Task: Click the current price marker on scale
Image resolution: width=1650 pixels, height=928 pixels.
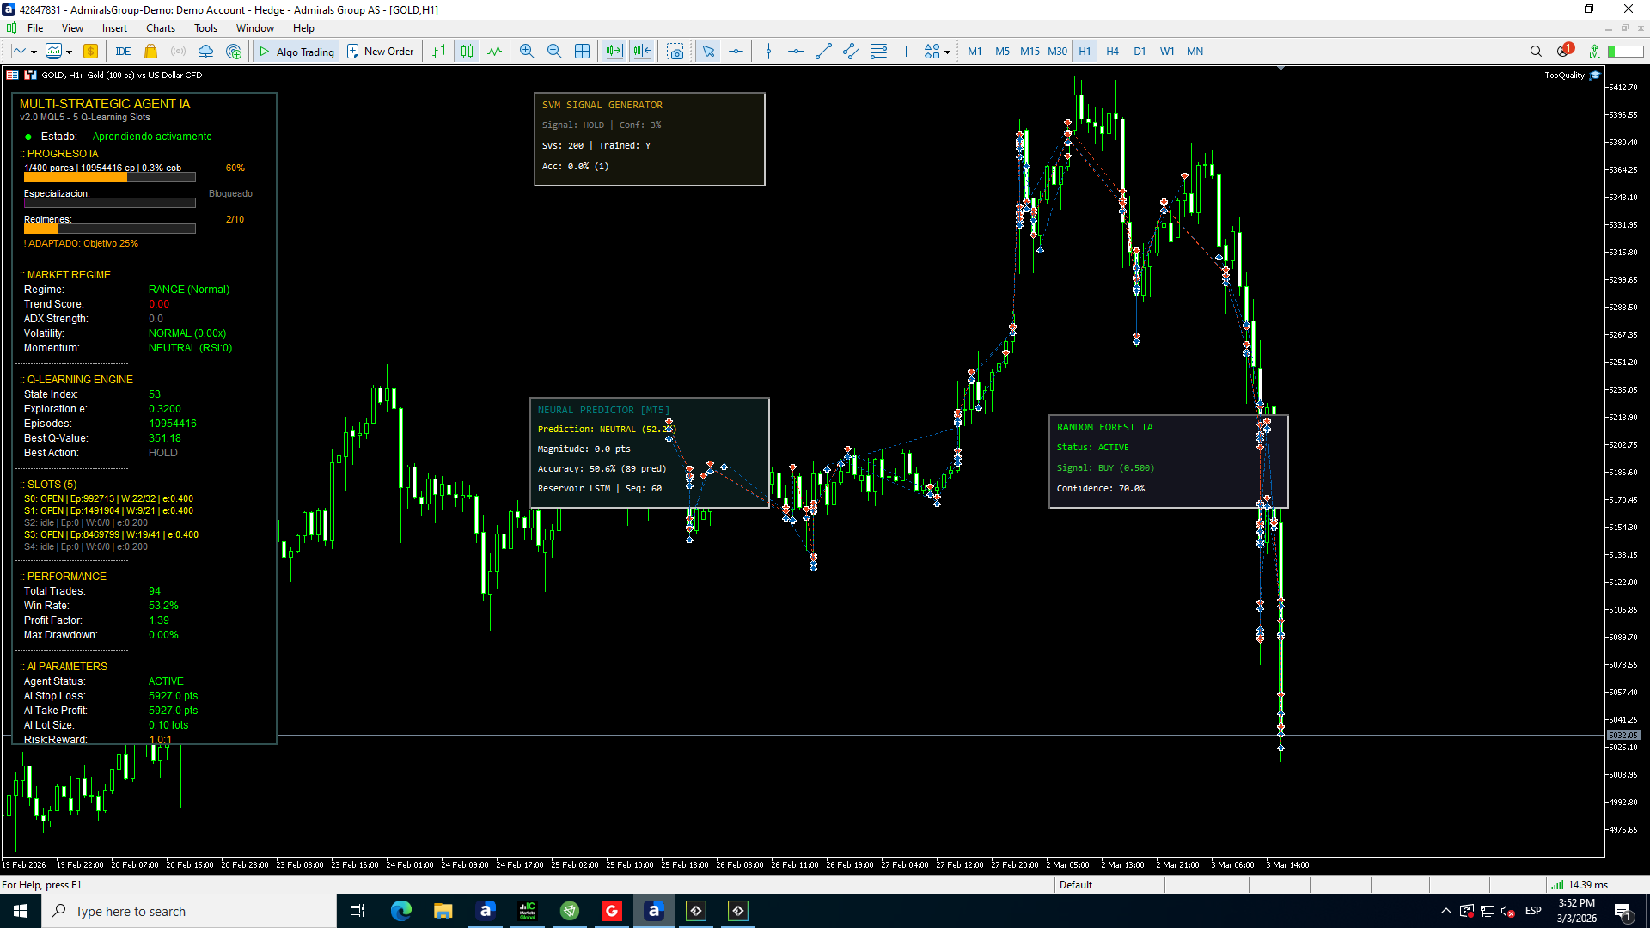Action: click(1623, 736)
